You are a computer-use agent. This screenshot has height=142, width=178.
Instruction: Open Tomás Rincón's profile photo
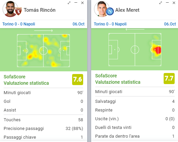(x=10, y=9)
